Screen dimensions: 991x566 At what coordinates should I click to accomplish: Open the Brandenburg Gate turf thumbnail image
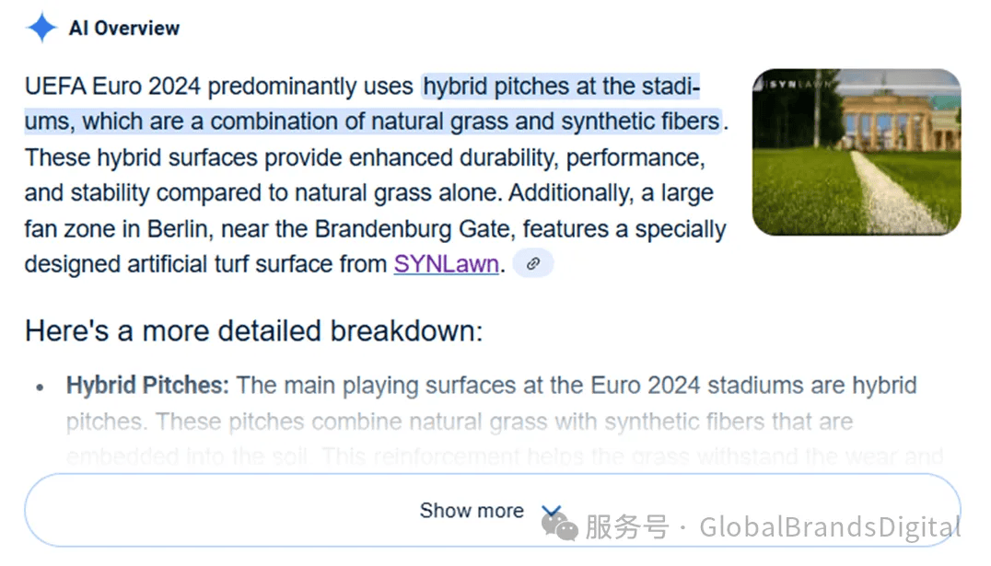[x=857, y=152]
